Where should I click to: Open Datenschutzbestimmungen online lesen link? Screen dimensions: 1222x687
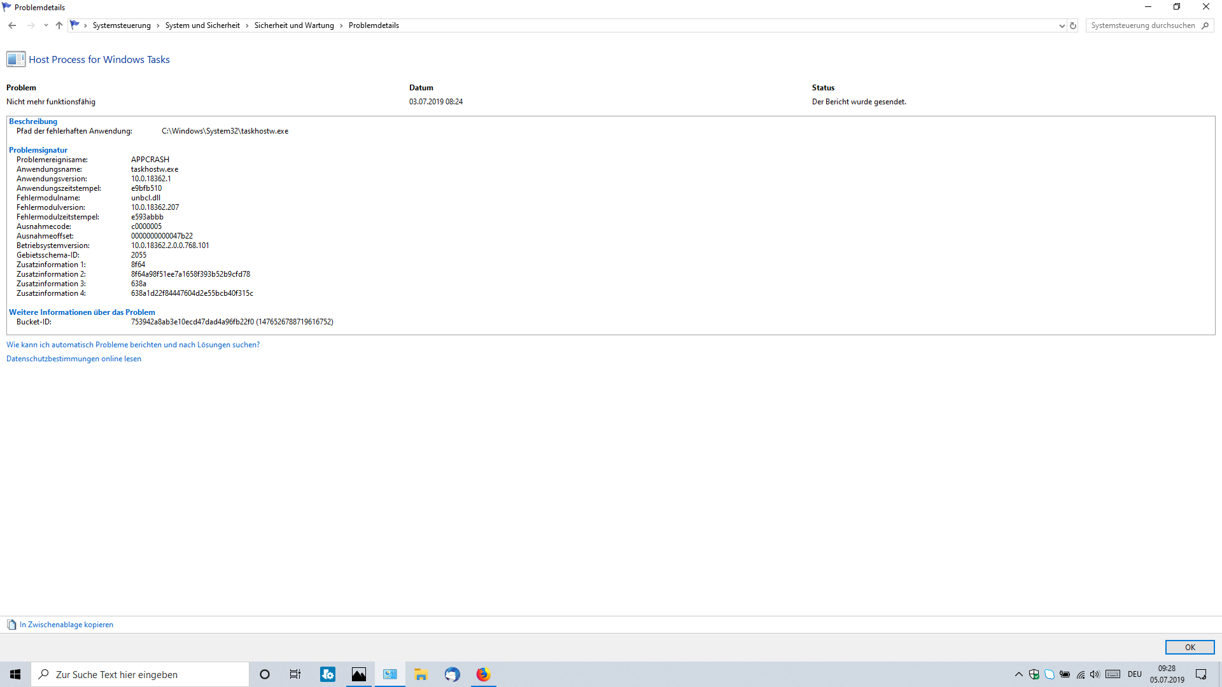click(x=74, y=359)
